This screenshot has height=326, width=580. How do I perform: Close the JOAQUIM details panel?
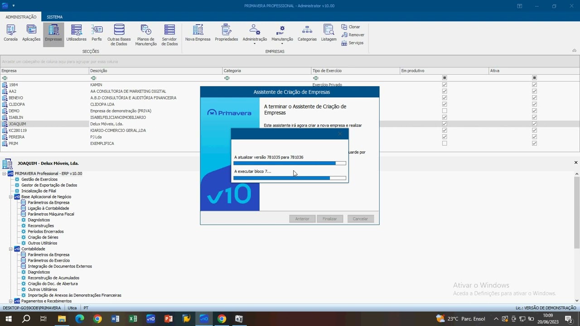(x=576, y=163)
